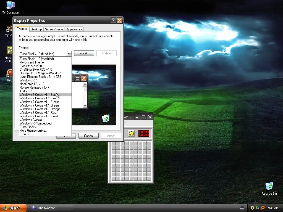The image size is (283, 212).
Task: Choose Windows 7 Colors v1.1 Red
Action: click(45, 113)
